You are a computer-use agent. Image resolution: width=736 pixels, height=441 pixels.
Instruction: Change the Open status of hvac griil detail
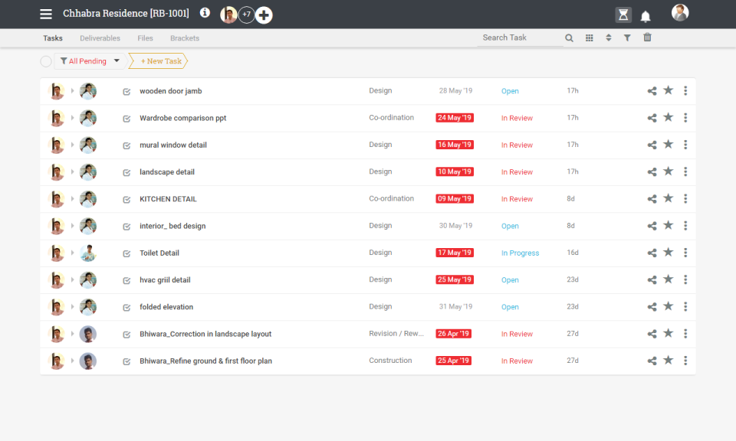click(510, 279)
